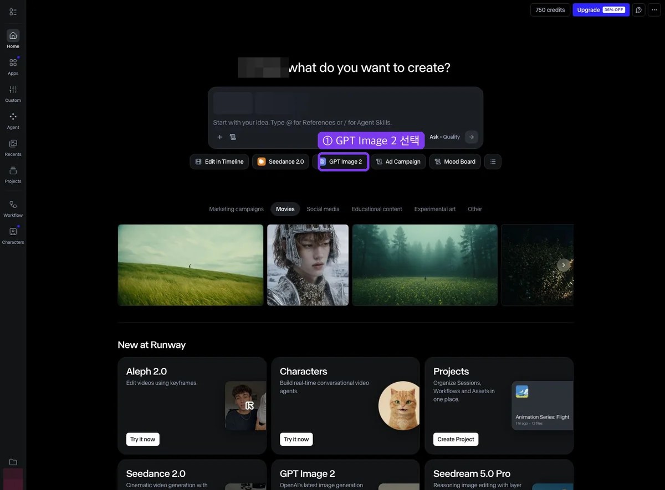Choose the Mood Board chip
Screen dimensions: 665x490
455,161
